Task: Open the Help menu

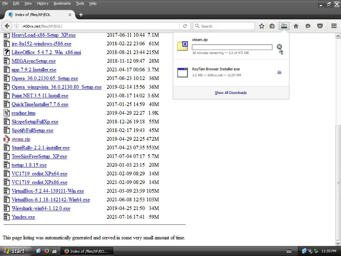Action: point(93,3)
